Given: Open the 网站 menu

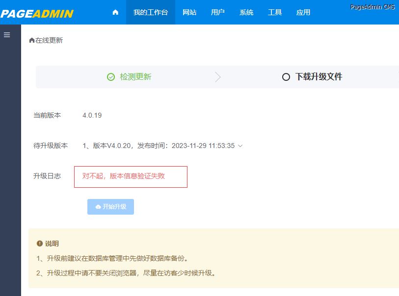Looking at the screenshot, I should pos(189,12).
